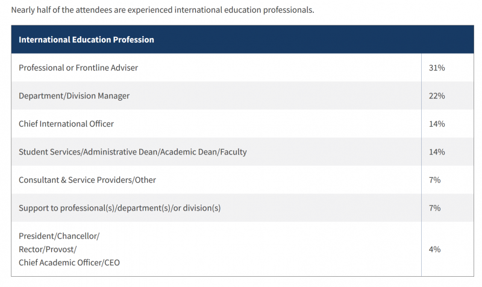Select the Chief Academic Officer/CEO text line
The image size is (482, 287).
(x=69, y=262)
